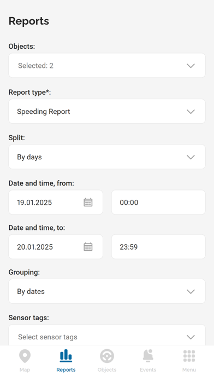Open the Objects steering wheel icon
The image size is (214, 381).
(107, 356)
